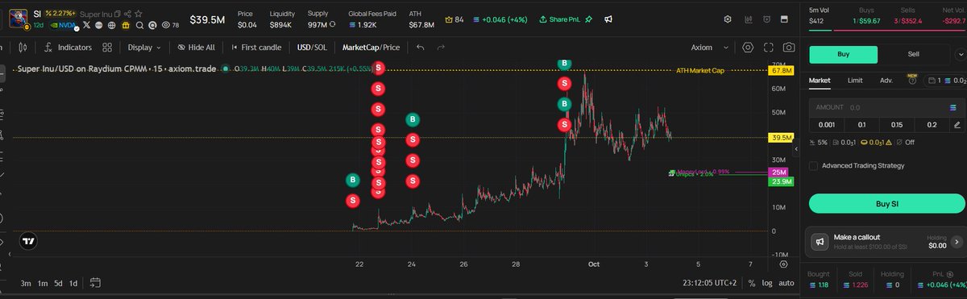Open the token's X (Twitter) link
Image resolution: width=967 pixels, height=299 pixels.
click(87, 25)
